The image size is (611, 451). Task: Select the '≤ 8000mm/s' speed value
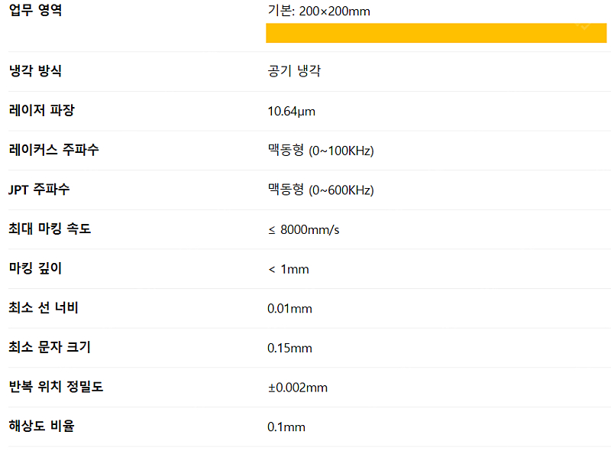pos(303,229)
